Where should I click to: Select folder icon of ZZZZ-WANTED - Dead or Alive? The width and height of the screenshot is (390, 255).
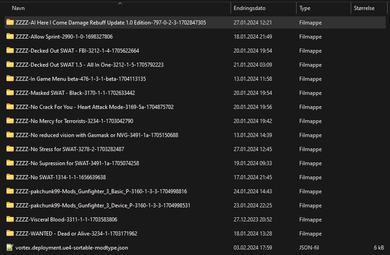pos(10,233)
